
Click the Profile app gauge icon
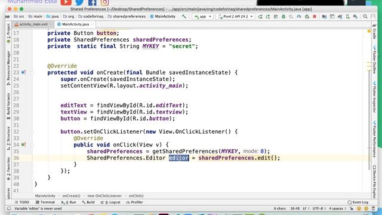299,17
